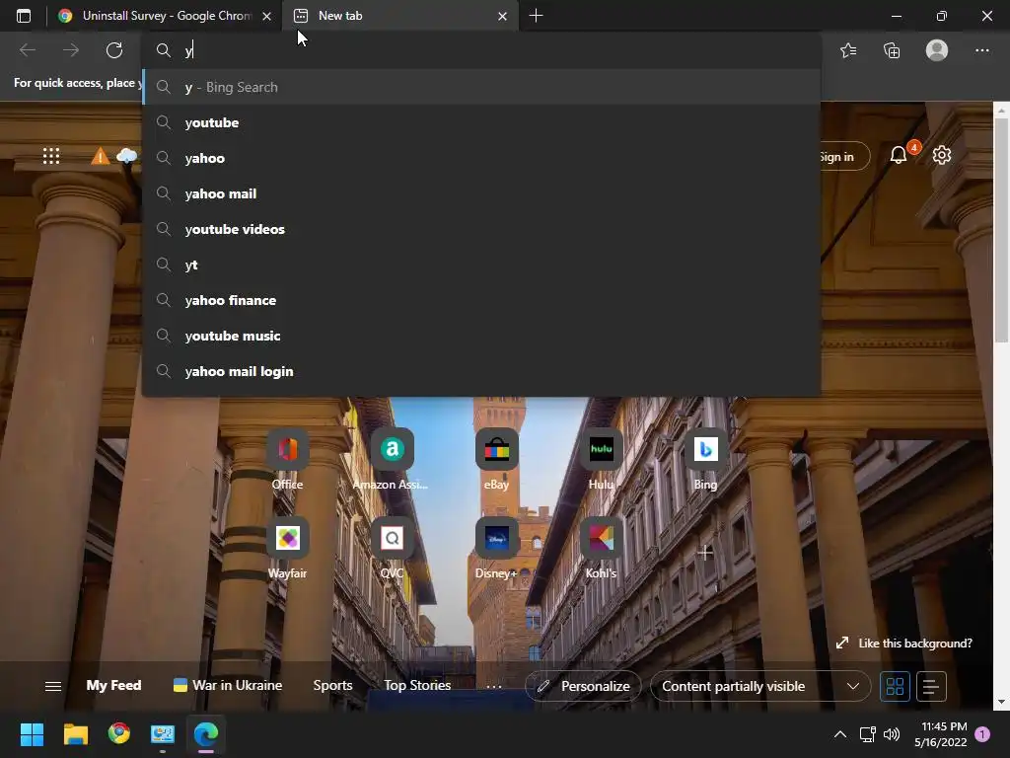Switch feed to list layout view

coord(931,687)
